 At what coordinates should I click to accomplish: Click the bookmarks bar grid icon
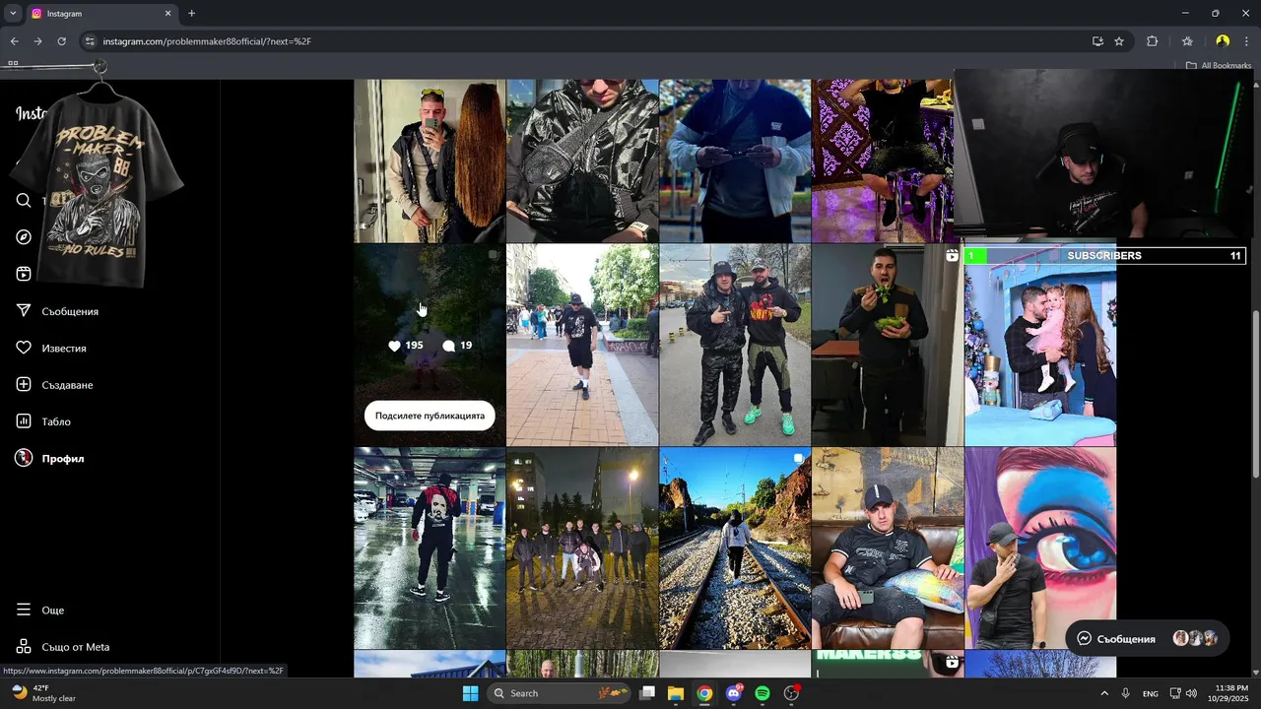[13, 63]
